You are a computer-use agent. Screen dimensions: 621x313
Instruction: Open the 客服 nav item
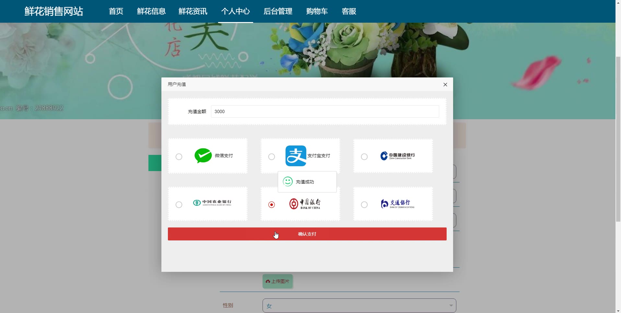click(x=349, y=11)
